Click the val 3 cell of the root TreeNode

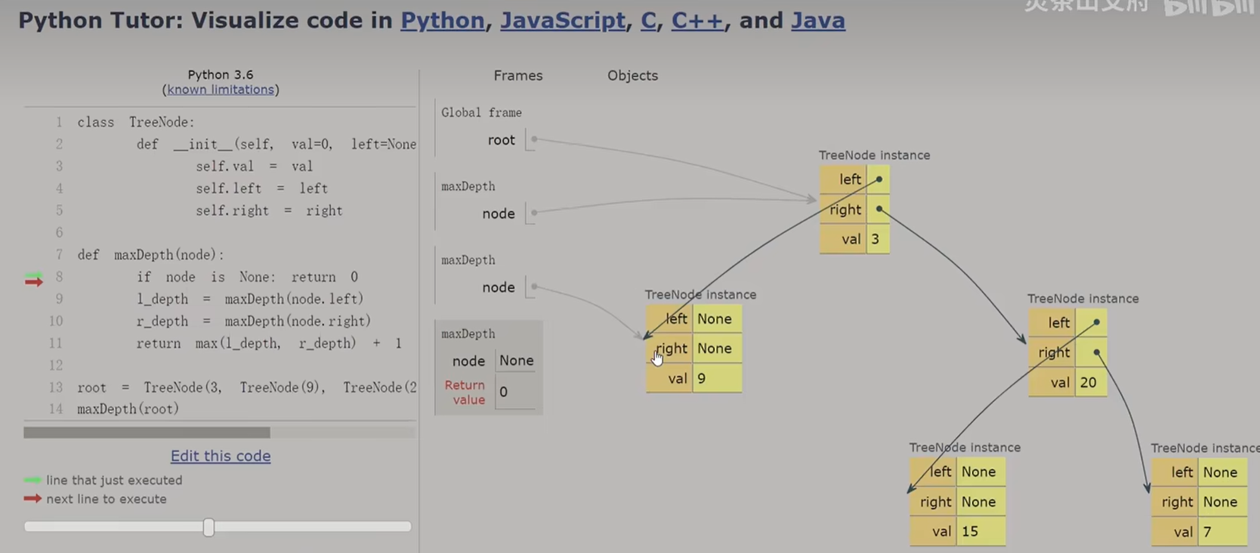click(878, 240)
